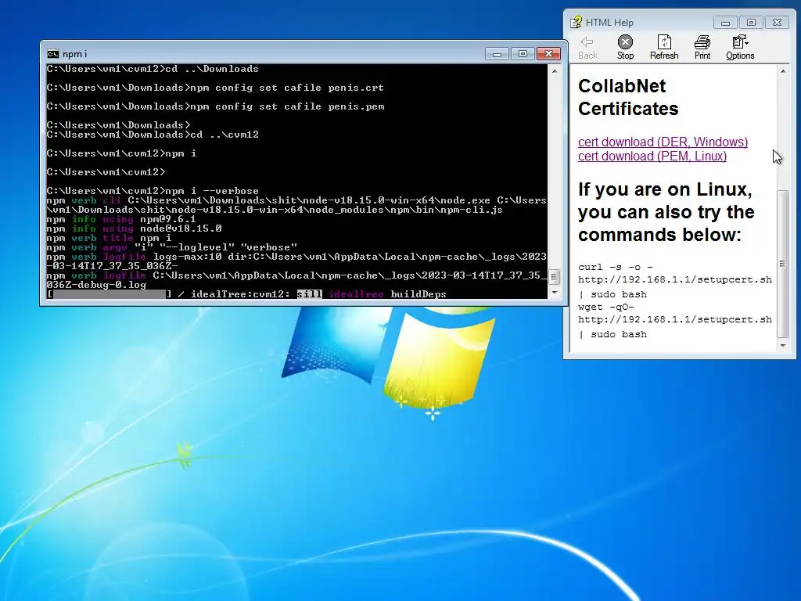Screen dimensions: 801x601
Task: Open Options in HTML Help toolbar
Action: (x=740, y=48)
